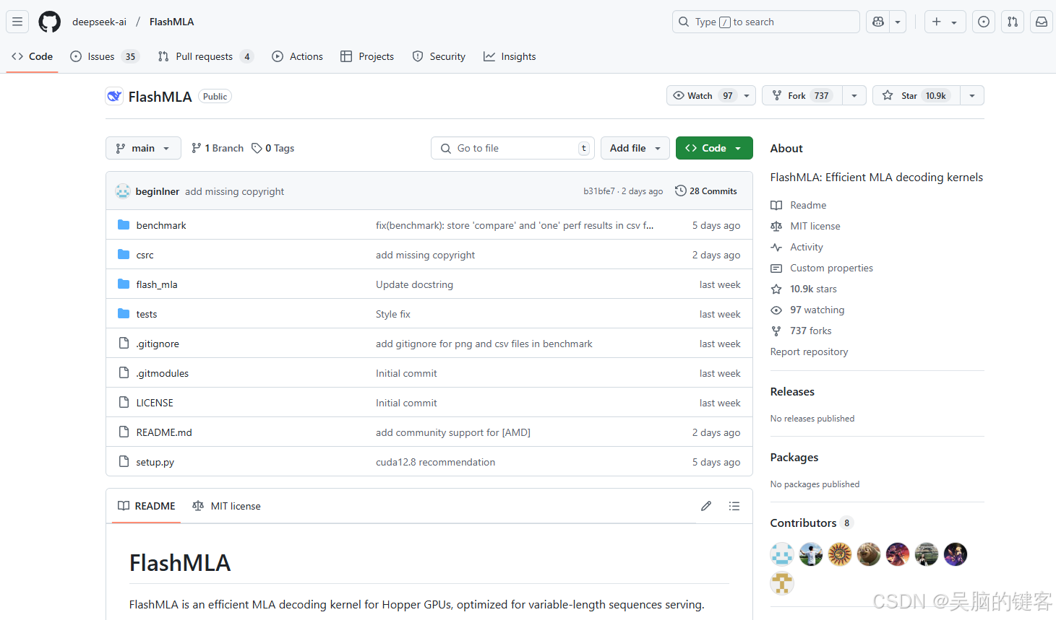Fork the repository with Fork button
Viewport: 1056px width, 620px height.
click(802, 95)
